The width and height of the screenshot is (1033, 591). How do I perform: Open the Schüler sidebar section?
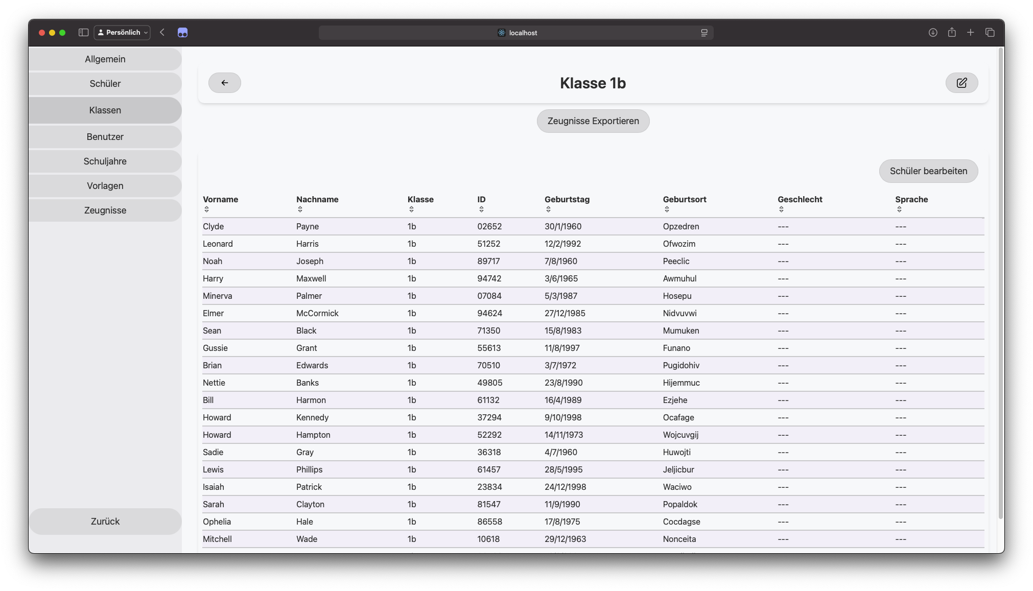click(x=105, y=84)
